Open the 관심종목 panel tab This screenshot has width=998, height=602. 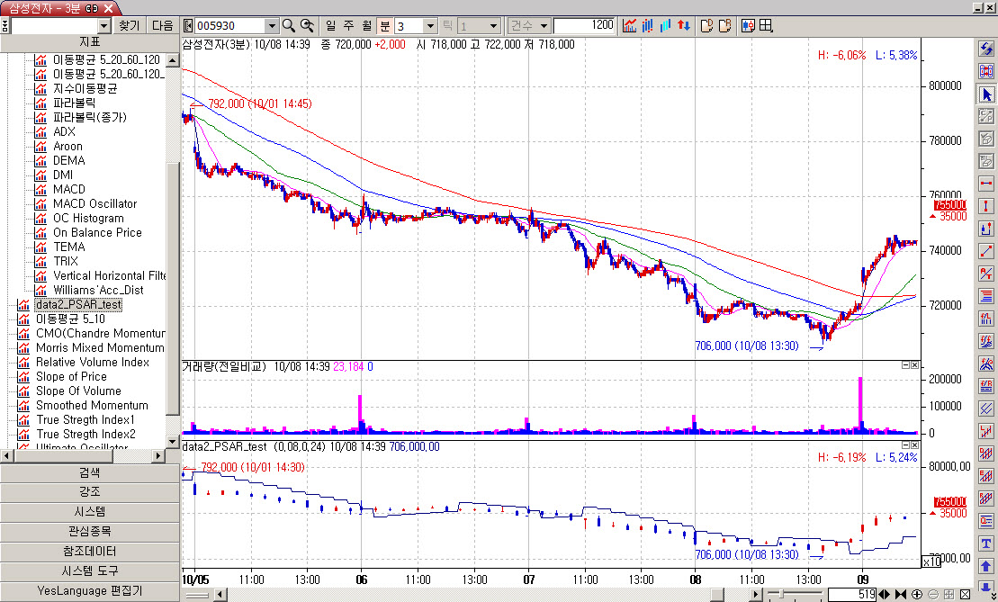tap(90, 531)
